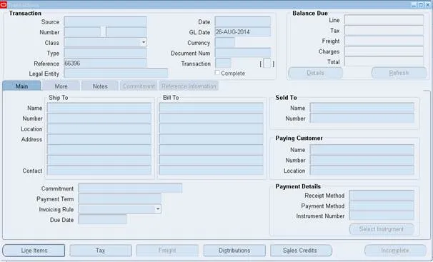Open the Distributions window

coord(234,251)
